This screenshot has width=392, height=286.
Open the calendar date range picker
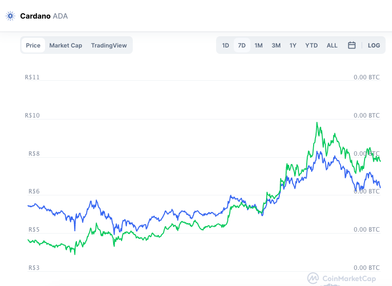click(352, 45)
